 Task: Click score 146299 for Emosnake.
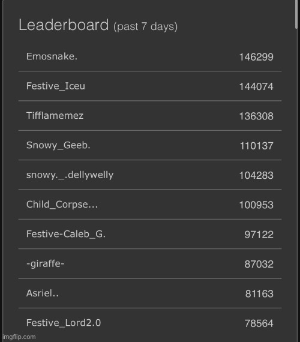(x=256, y=57)
